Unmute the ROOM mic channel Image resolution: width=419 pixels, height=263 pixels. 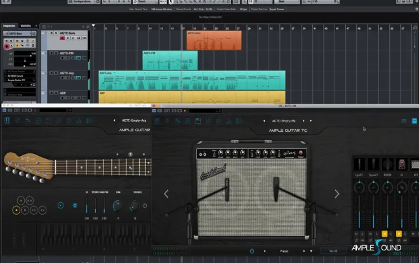click(x=385, y=234)
